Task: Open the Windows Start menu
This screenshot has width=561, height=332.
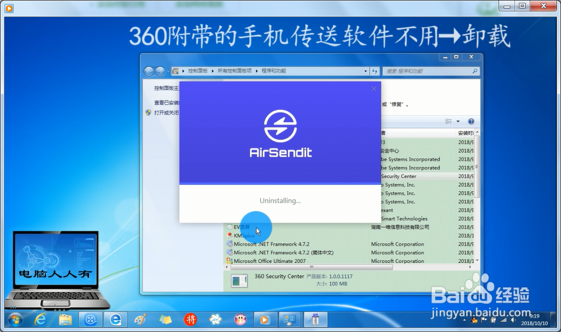Action: tap(15, 319)
